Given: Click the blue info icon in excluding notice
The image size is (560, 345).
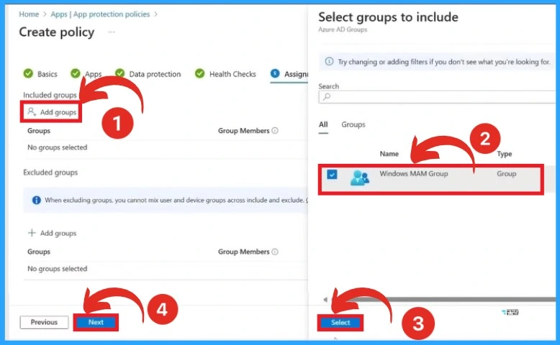Looking at the screenshot, I should tap(37, 200).
